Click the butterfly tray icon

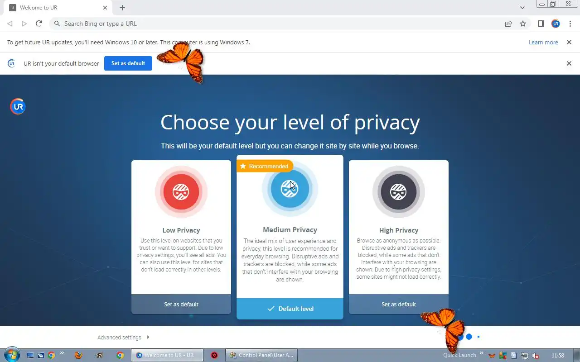492,356
